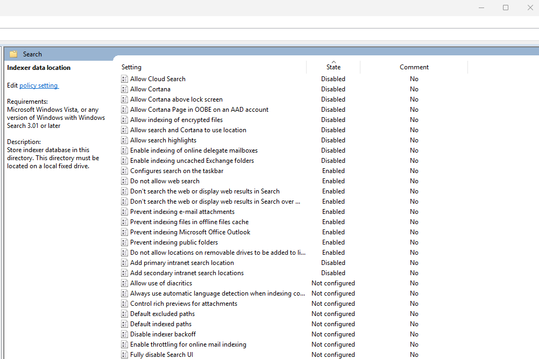Click icon beside Add secondary intranet search locations
539x359 pixels.
pyautogui.click(x=124, y=273)
